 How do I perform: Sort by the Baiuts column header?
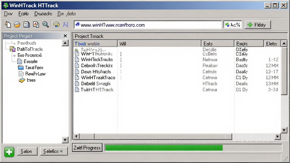point(249,44)
